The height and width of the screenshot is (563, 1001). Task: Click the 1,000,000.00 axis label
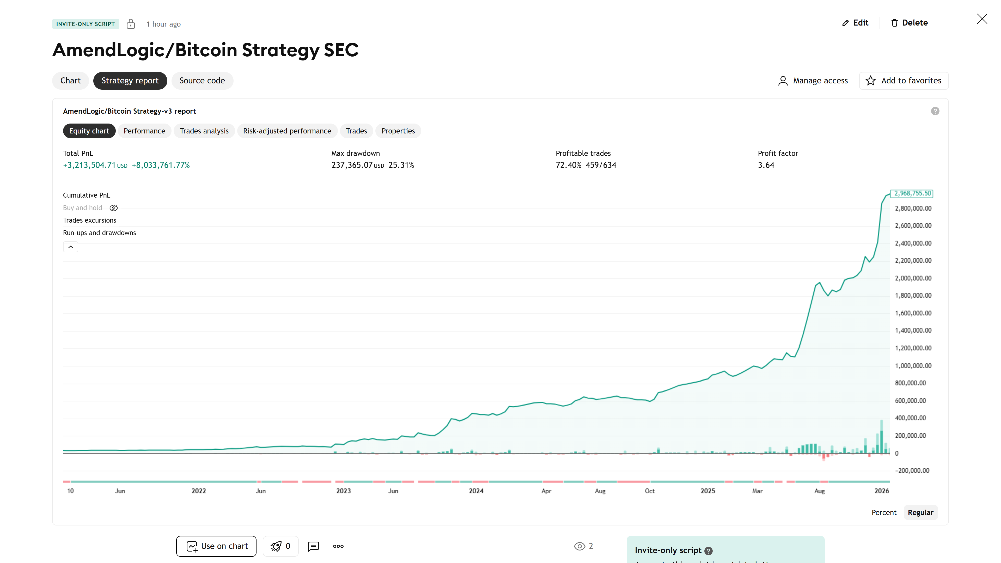913,366
